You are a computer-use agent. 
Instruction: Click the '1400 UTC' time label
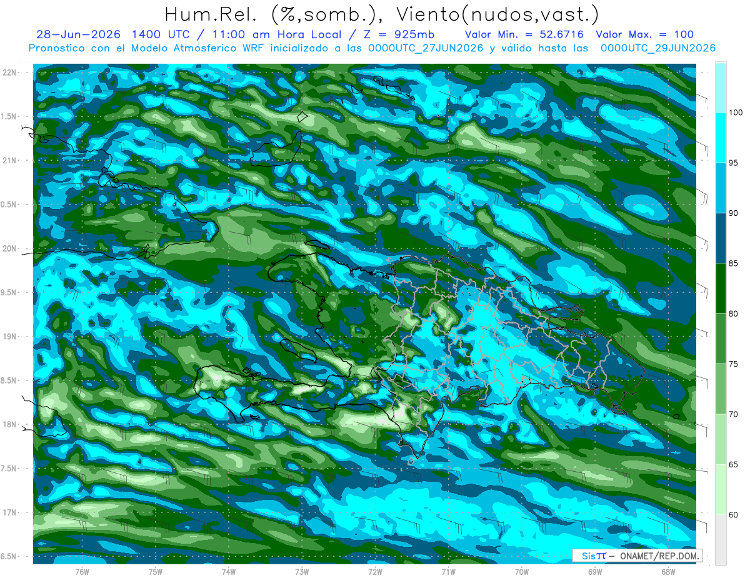(x=162, y=34)
